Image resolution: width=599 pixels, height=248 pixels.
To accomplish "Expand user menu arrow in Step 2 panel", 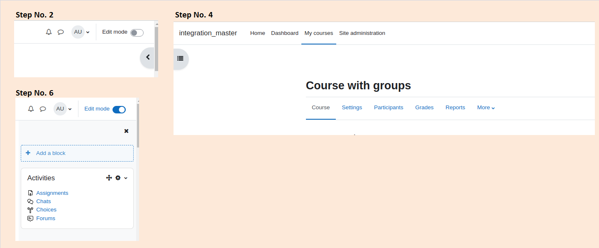I will [x=88, y=32].
